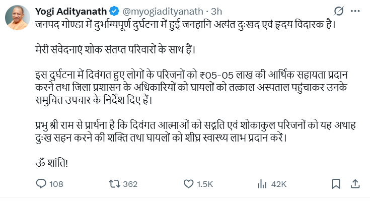Image resolution: width=370 pixels, height=202 pixels.
Task: Click the opening line mentioning जनपद गोण्डा
Action: pos(184,23)
